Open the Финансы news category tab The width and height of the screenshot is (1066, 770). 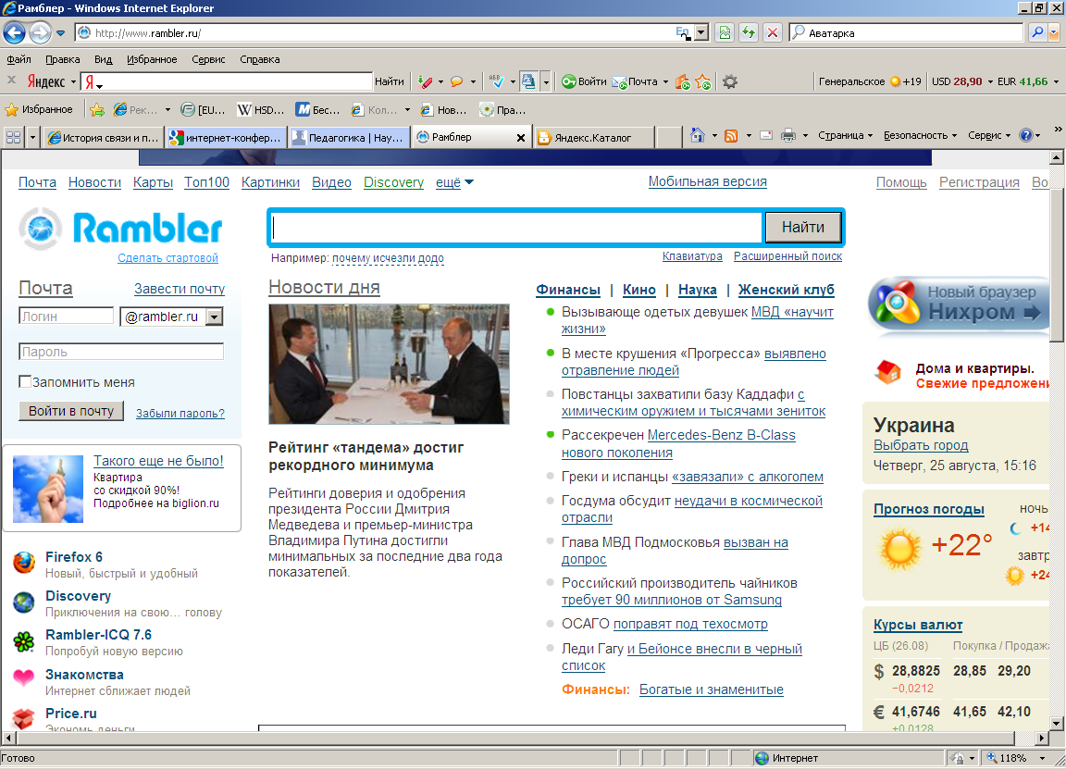pyautogui.click(x=568, y=290)
